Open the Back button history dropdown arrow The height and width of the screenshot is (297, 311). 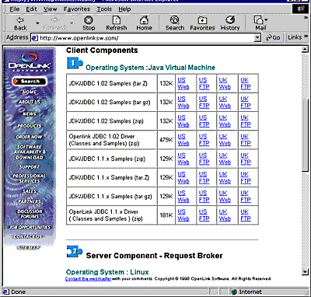click(37, 23)
